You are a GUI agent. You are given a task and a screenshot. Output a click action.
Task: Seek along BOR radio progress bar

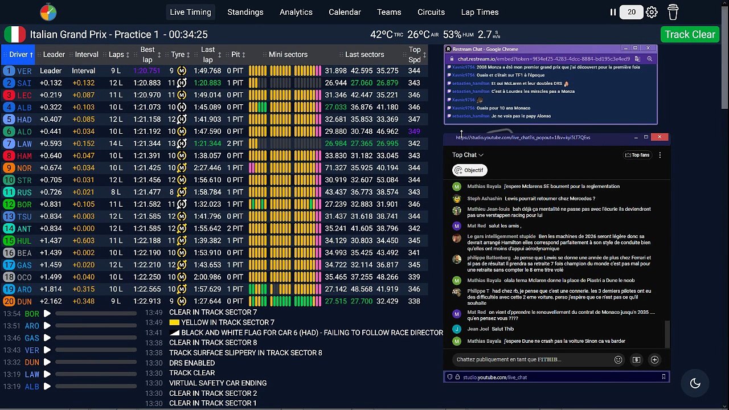point(96,314)
